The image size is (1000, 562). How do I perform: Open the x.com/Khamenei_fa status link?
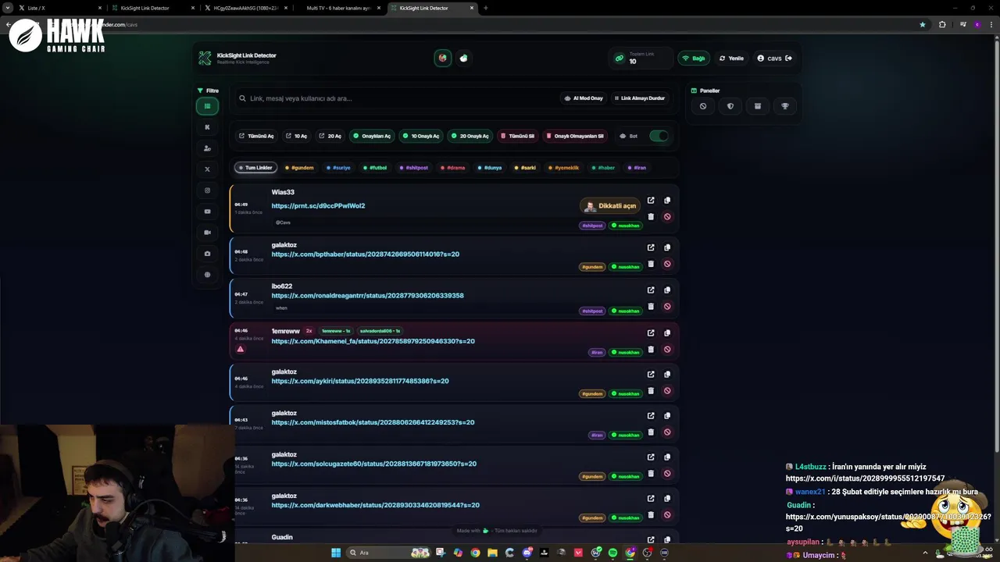pyautogui.click(x=373, y=341)
